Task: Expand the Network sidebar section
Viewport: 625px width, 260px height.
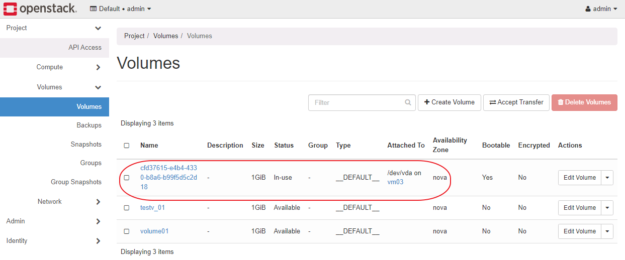Action: point(98,202)
